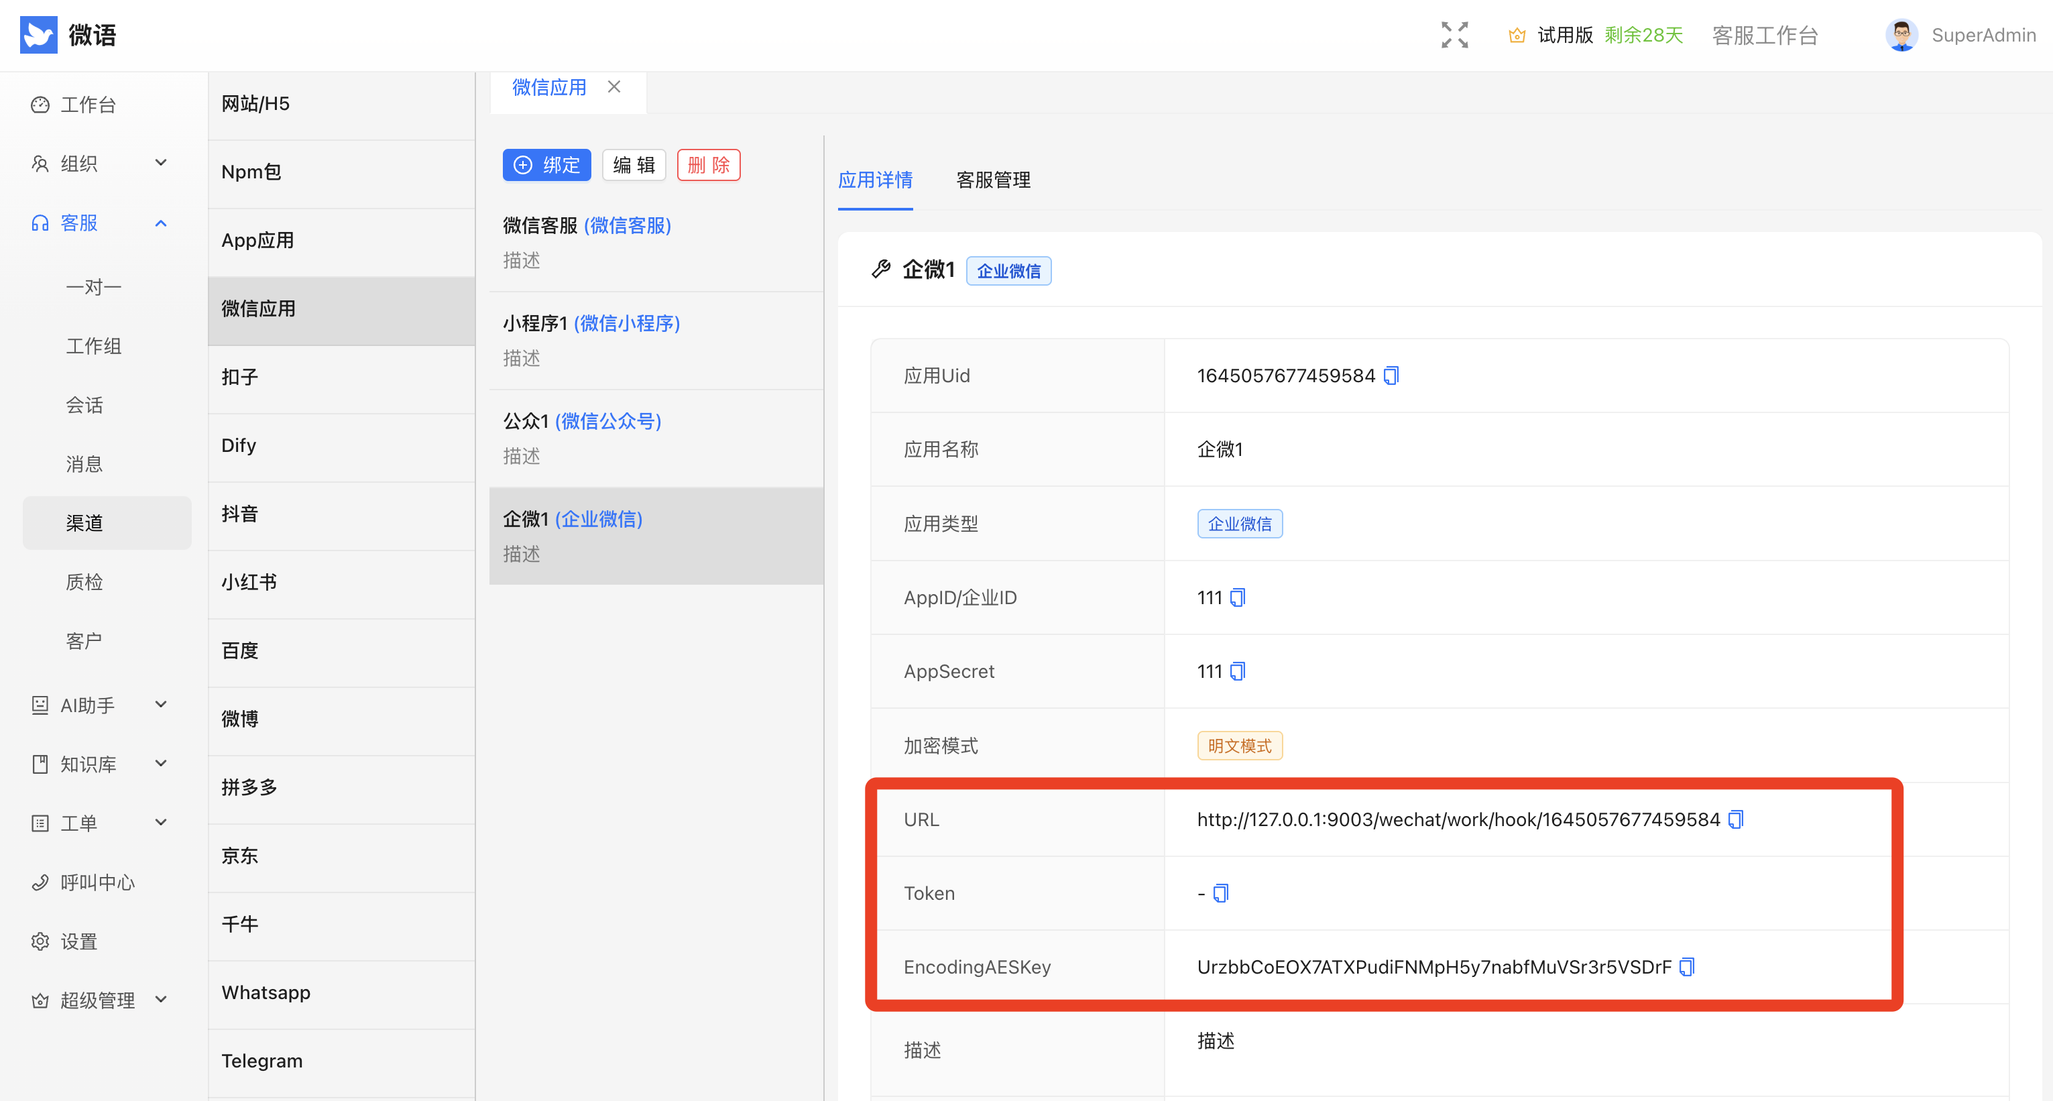Click the blue 绑定 button
The width and height of the screenshot is (2053, 1101).
pyautogui.click(x=546, y=165)
